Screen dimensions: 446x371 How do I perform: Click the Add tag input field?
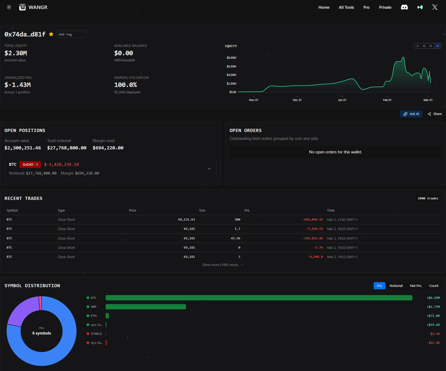point(72,34)
